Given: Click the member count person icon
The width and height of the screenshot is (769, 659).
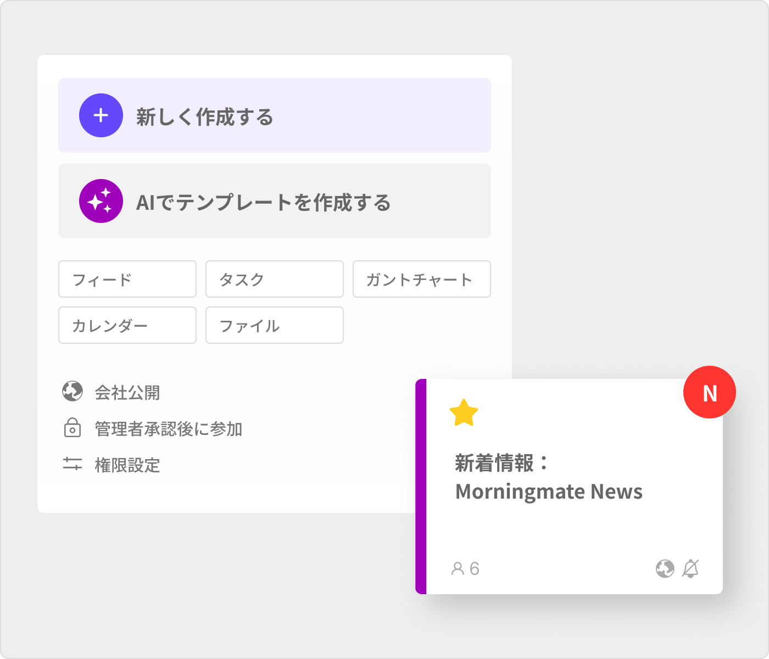Looking at the screenshot, I should coord(457,568).
